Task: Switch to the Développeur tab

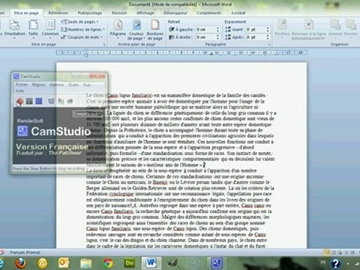Action: click(175, 13)
